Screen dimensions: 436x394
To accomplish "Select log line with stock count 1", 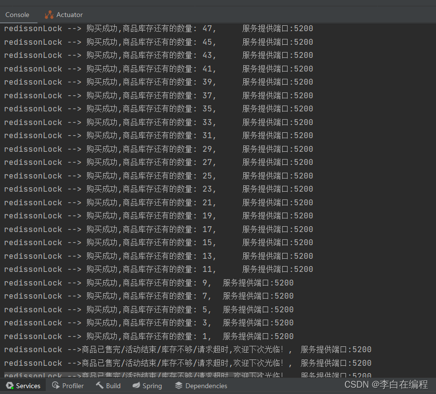I will click(149, 336).
